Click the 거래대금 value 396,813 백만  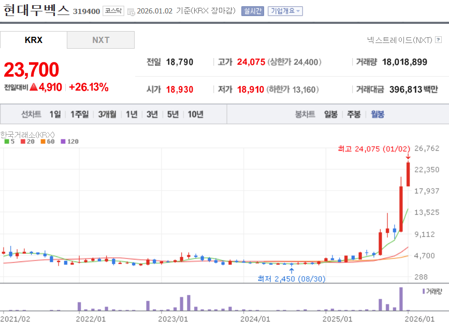[x=413, y=90]
